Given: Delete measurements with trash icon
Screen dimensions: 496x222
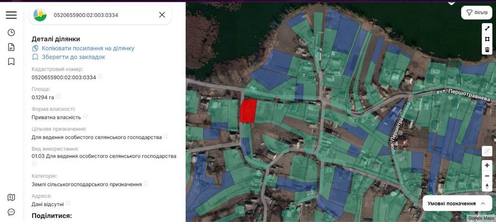Looking at the screenshot, I should pyautogui.click(x=487, y=49).
